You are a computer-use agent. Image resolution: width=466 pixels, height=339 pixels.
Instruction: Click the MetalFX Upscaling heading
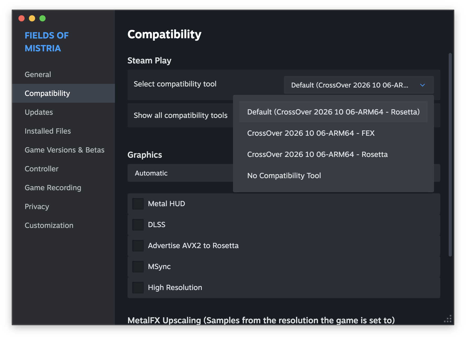pyautogui.click(x=261, y=320)
